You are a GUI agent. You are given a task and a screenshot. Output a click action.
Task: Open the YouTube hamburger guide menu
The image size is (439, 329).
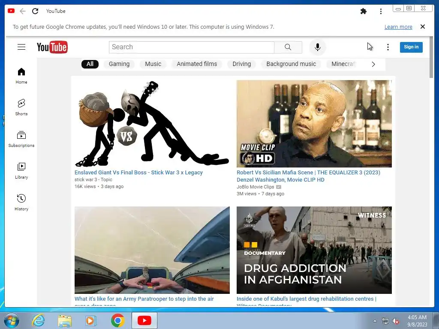point(21,47)
